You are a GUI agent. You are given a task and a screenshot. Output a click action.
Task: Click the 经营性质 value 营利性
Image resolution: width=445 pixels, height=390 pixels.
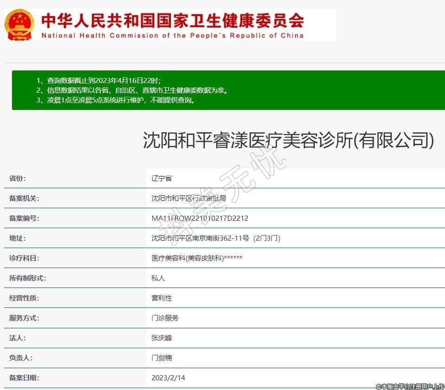point(162,298)
